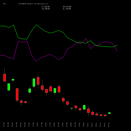131x131 pixels.
Task: Click the low price value L: 18.90
Action: click(x=67, y=9)
